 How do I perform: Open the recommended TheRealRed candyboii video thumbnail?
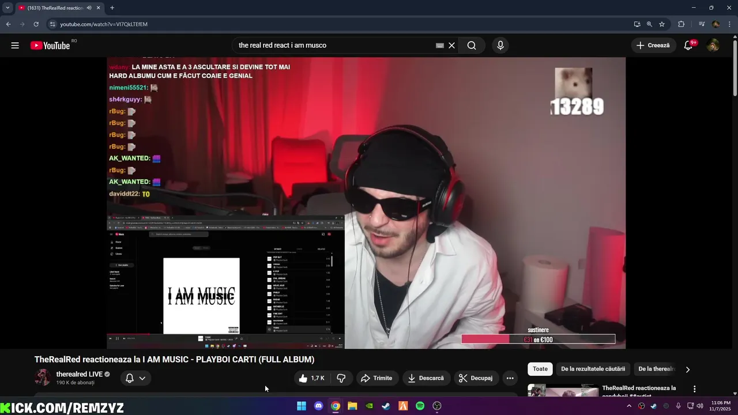[x=563, y=391]
